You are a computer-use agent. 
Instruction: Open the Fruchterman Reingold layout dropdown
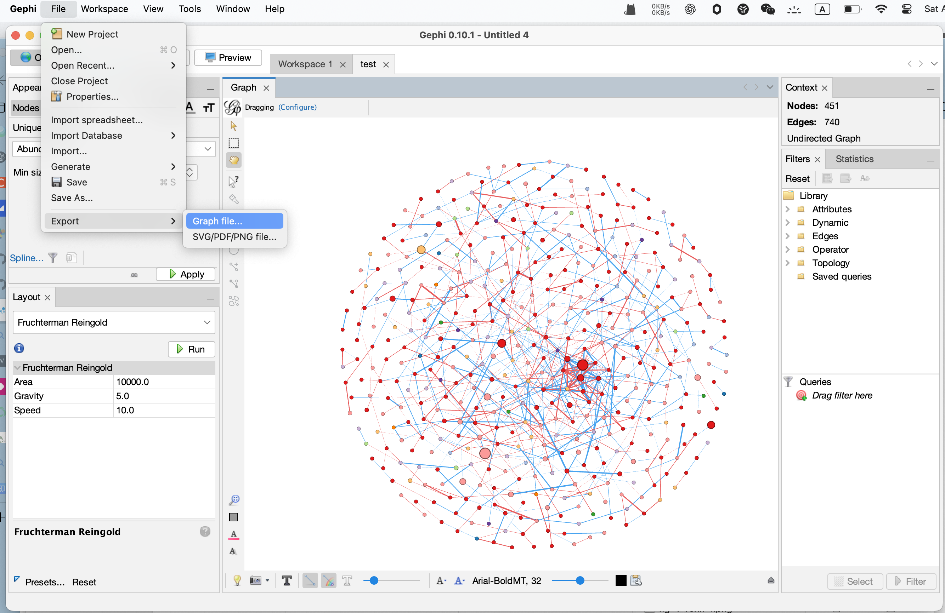pyautogui.click(x=114, y=322)
